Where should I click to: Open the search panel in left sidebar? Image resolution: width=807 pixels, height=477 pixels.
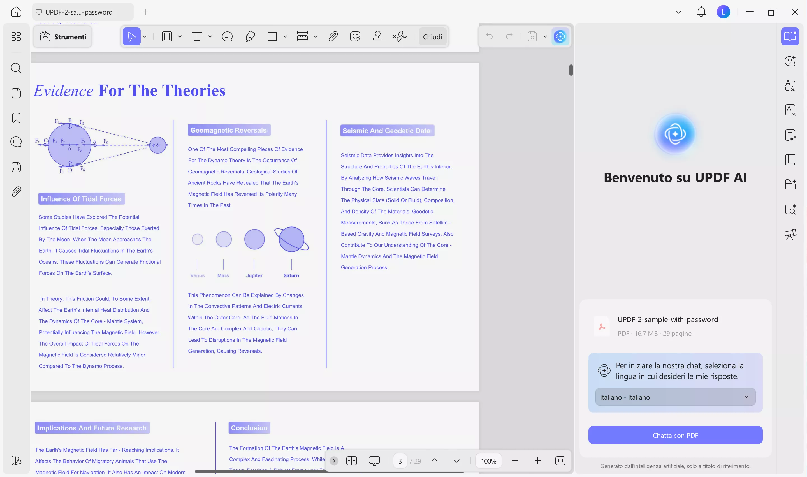16,68
